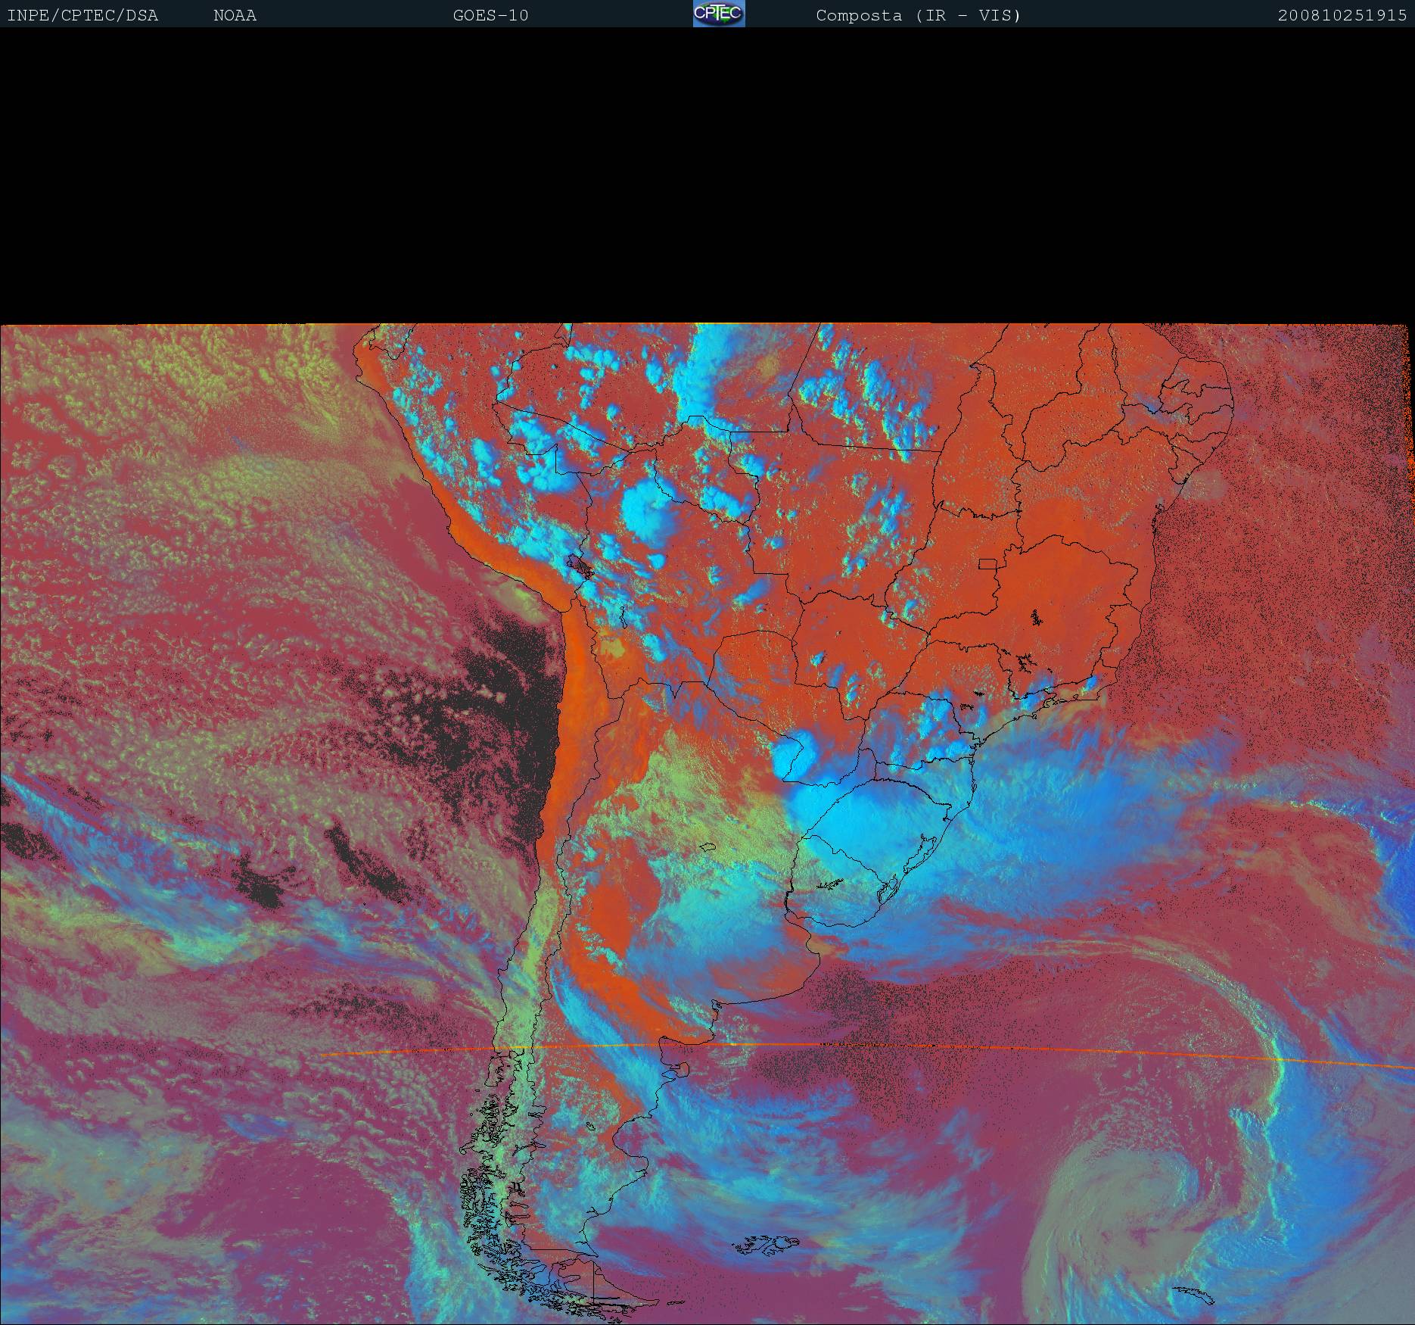The image size is (1415, 1325).
Task: Click the Mar Chiquita lake outline in Argentina
Action: click(708, 847)
